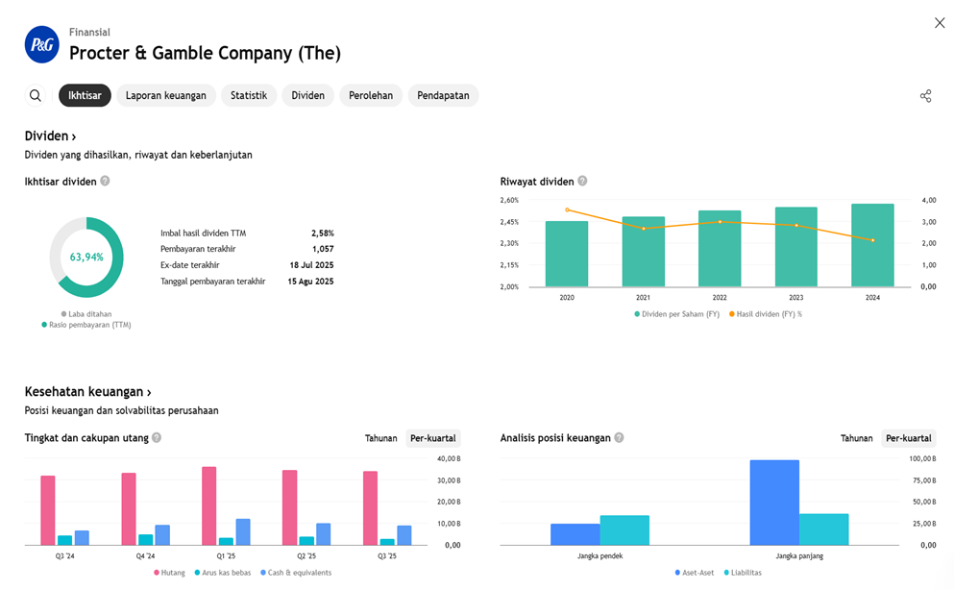Image resolution: width=954 pixels, height=590 pixels.
Task: Toggle Rasio pembayaran (TTM) legend item
Action: pos(86,325)
